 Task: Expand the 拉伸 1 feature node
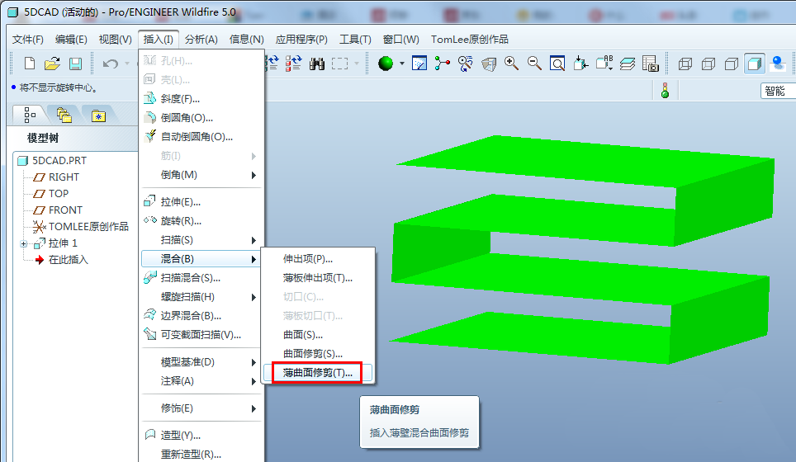[x=23, y=244]
